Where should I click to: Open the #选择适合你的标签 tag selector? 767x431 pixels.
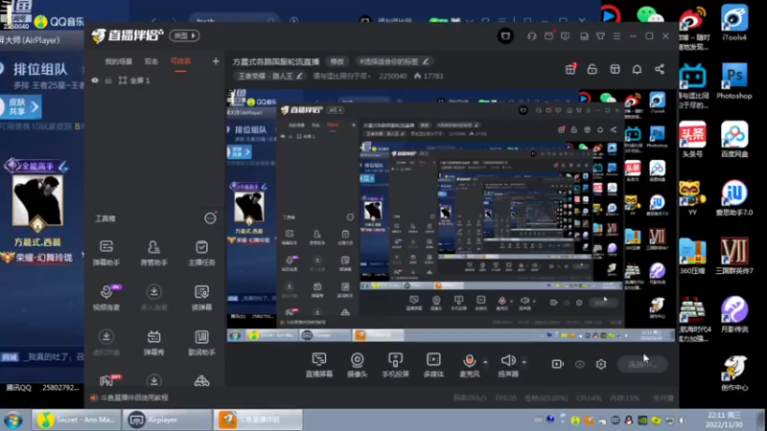[393, 61]
